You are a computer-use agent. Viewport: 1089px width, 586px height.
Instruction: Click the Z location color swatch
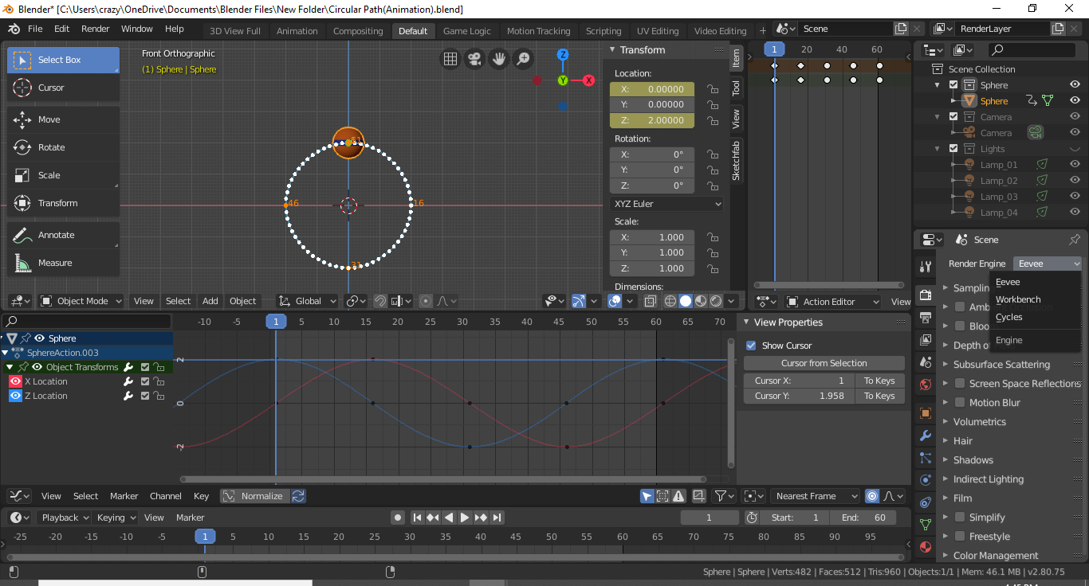click(x=15, y=396)
